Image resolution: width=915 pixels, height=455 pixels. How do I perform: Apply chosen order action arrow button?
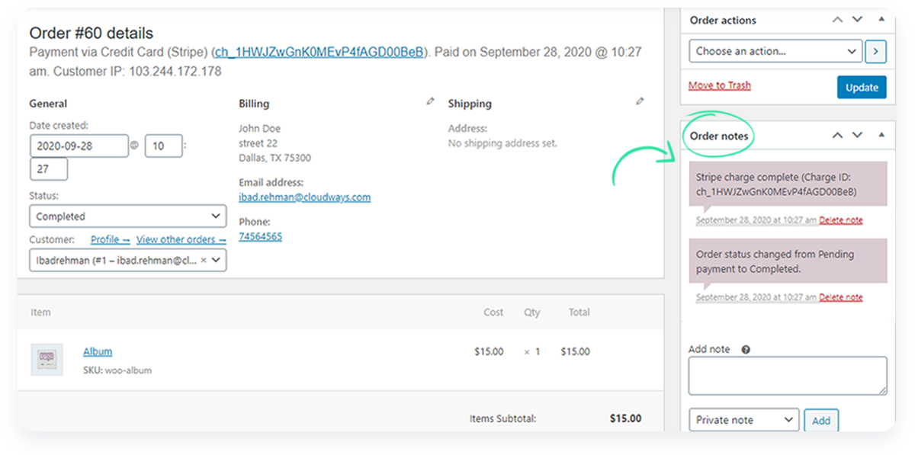coord(875,51)
